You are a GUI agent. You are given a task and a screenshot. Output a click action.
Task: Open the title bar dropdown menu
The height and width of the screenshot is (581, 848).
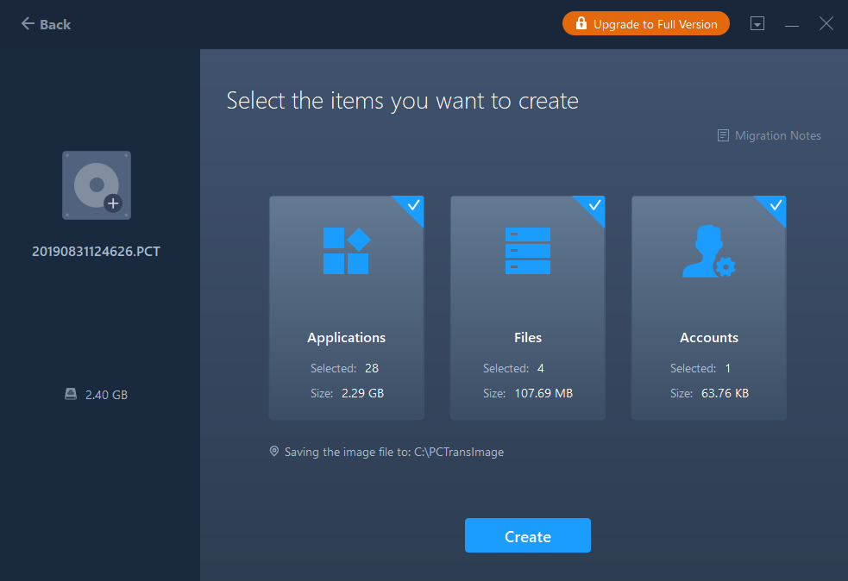pos(757,24)
